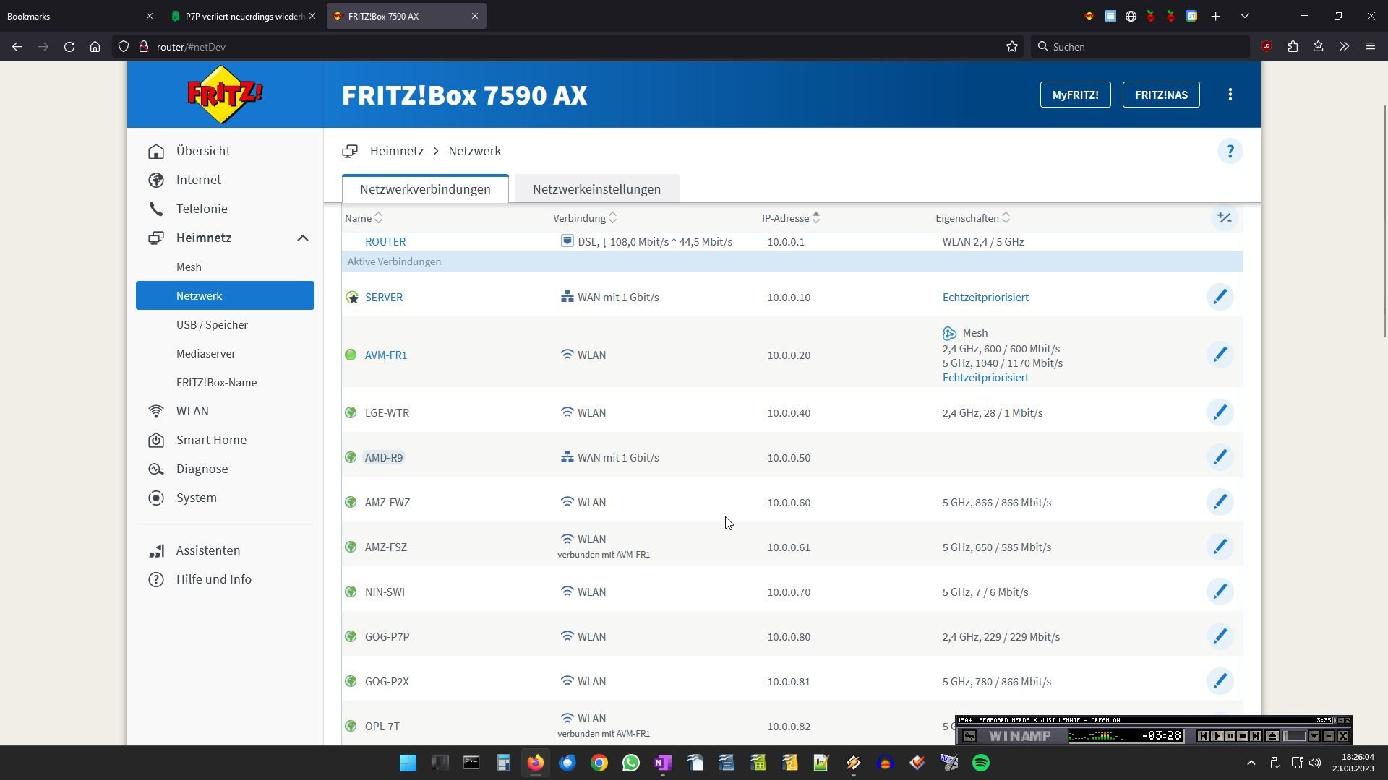Click the table column settings icon
Viewport: 1388px width, 780px height.
coord(1224,217)
